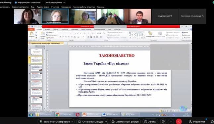Mute microphone with Выключить микрофон button

(x=55, y=122)
